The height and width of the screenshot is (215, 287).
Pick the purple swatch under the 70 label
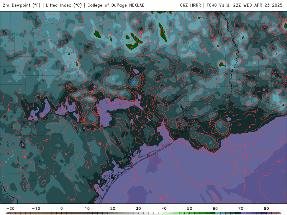point(244,213)
